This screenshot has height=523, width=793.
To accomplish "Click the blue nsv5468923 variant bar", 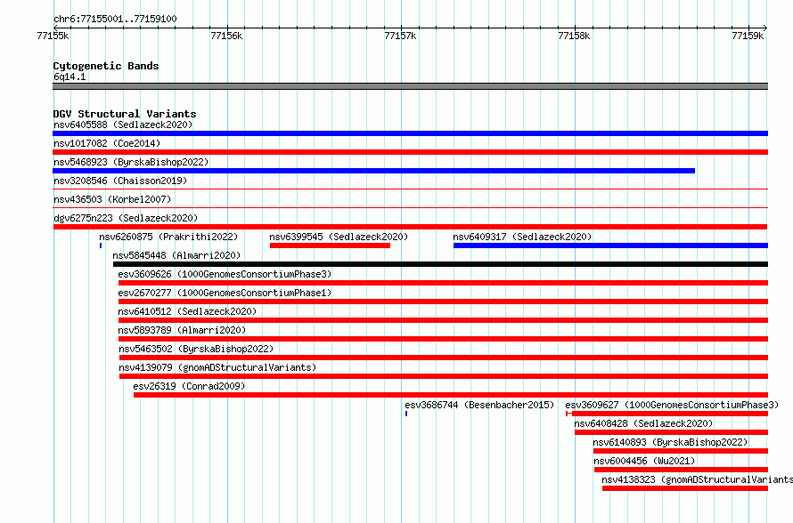I will pos(373,171).
